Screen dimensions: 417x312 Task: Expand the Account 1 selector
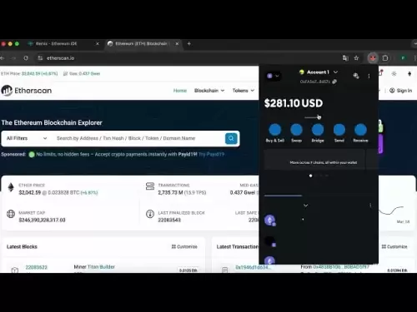click(x=319, y=72)
